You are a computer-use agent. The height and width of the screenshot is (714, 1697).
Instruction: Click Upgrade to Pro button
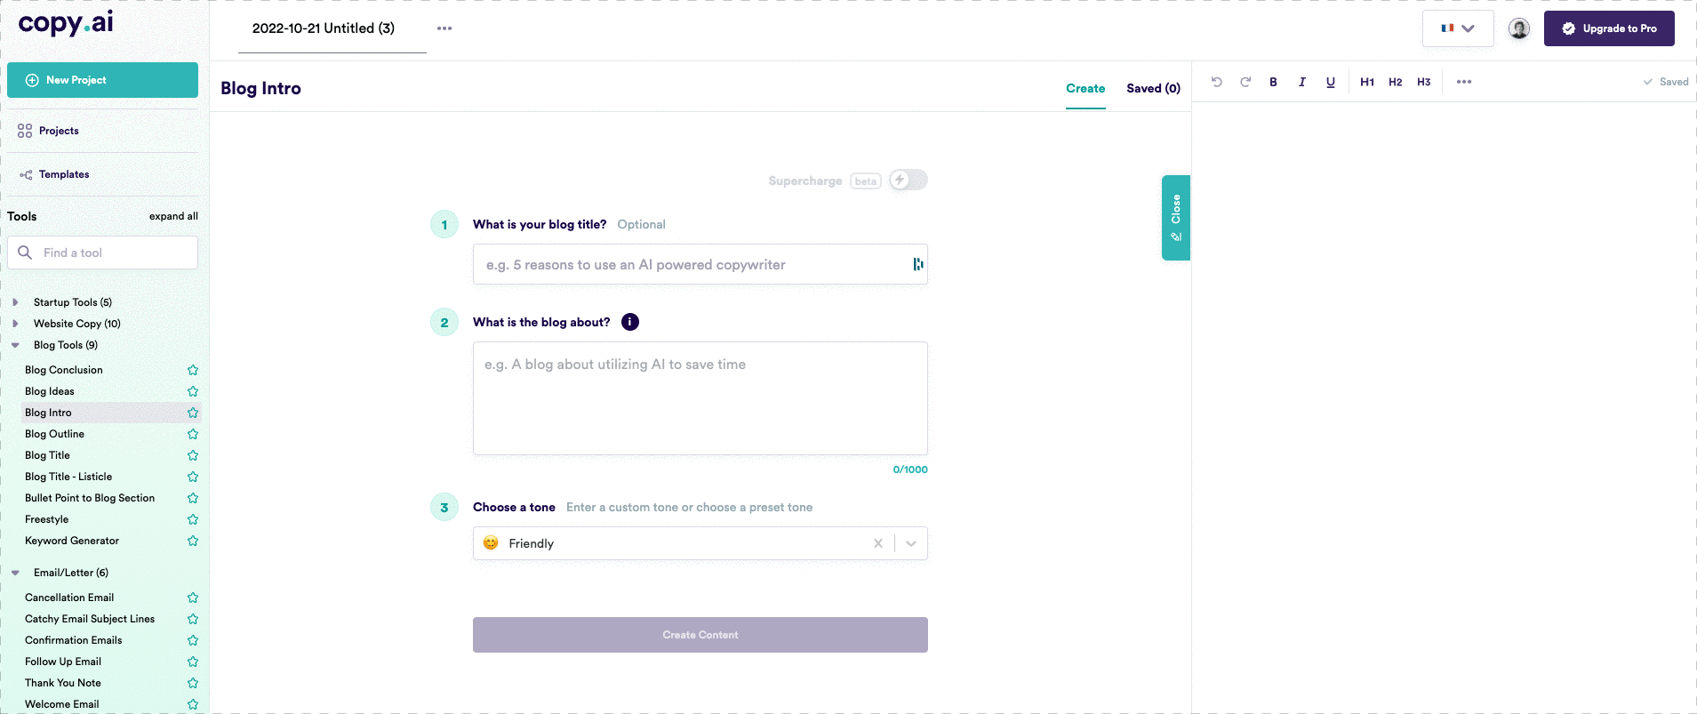pos(1609,28)
